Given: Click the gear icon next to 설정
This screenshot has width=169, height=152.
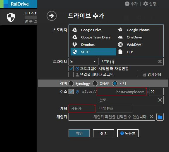Looking at the screenshot, I should click(145, 4).
